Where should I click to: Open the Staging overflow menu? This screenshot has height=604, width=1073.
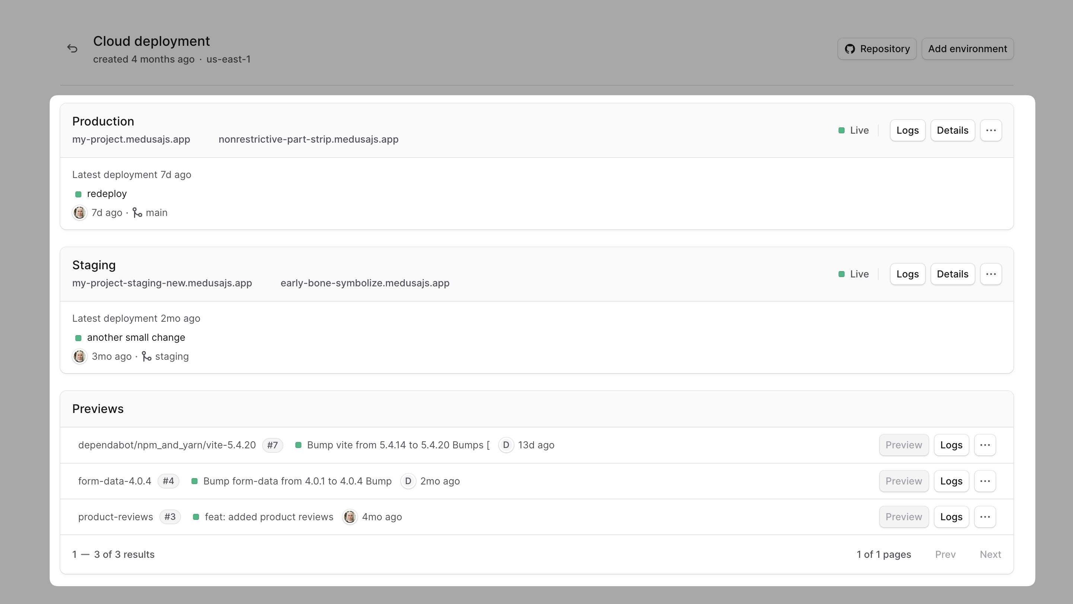991,274
